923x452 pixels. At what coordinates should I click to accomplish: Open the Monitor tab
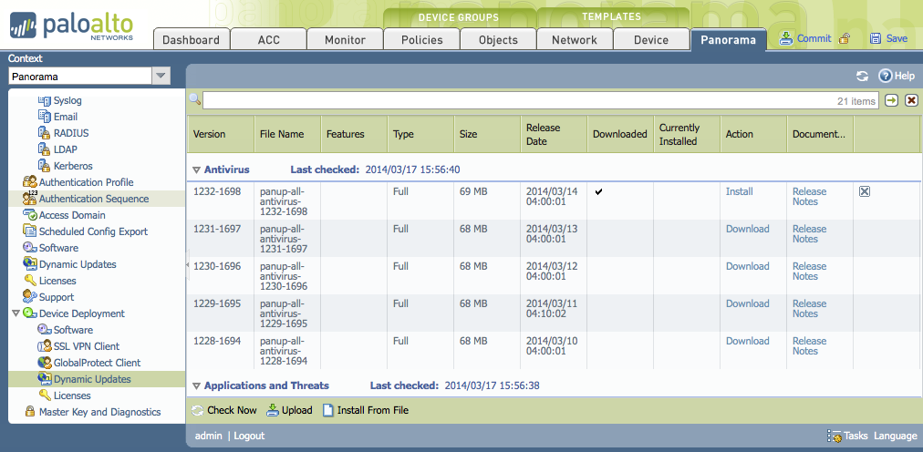[345, 39]
